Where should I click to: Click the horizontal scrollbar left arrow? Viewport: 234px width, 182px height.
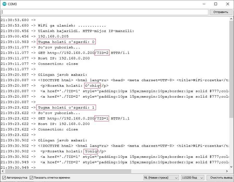coord(2,171)
